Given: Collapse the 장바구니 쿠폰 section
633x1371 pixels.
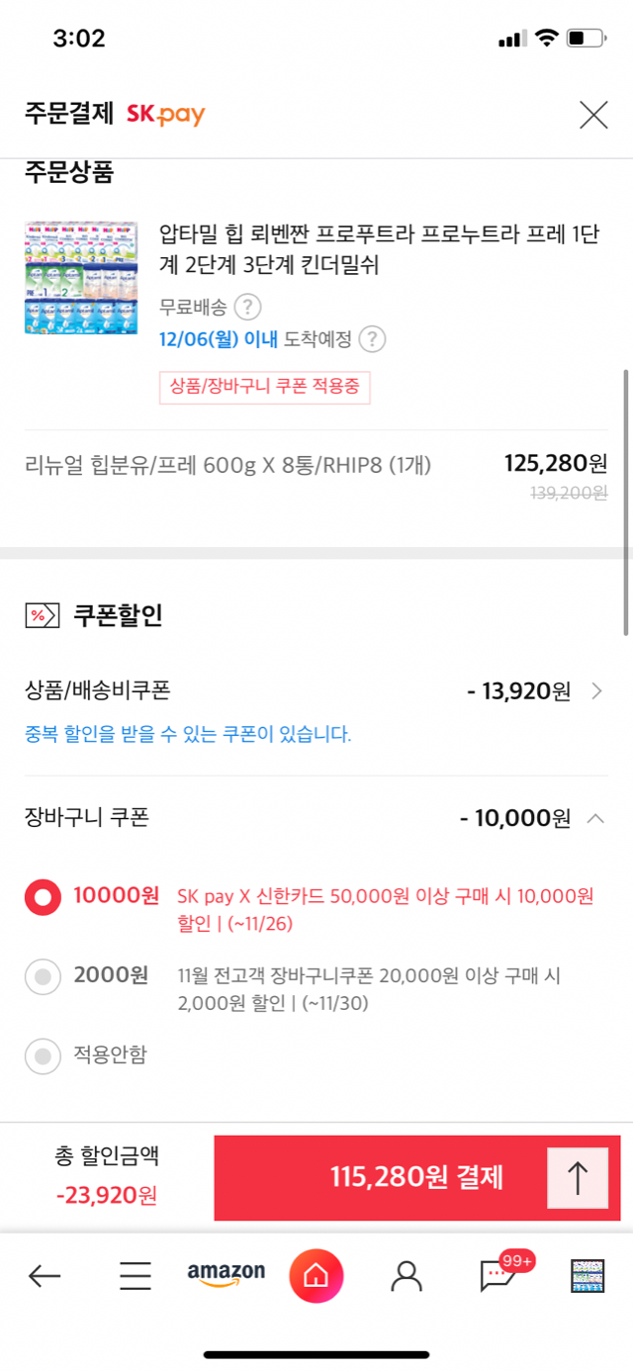Looking at the screenshot, I should [x=595, y=818].
